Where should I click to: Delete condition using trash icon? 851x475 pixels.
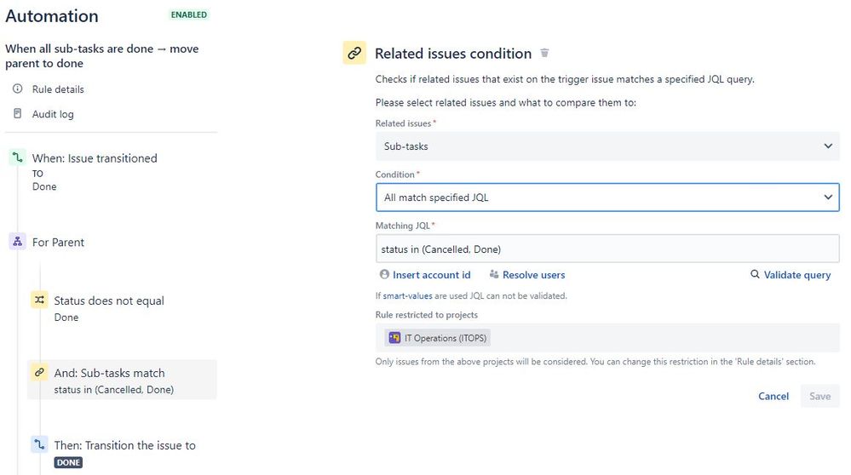544,53
